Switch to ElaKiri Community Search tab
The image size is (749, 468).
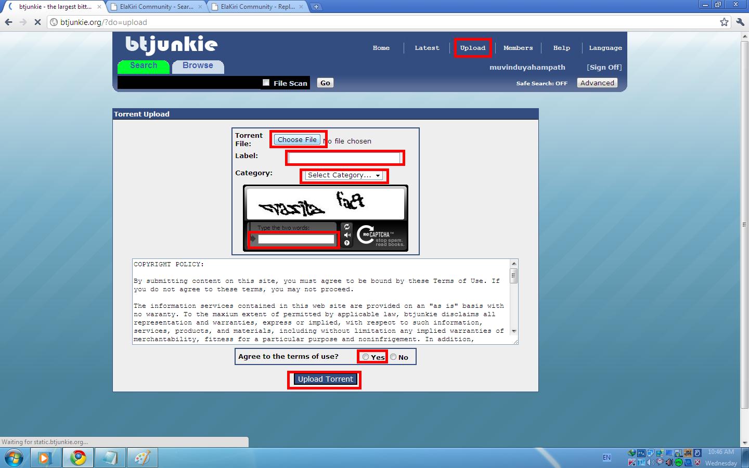157,7
